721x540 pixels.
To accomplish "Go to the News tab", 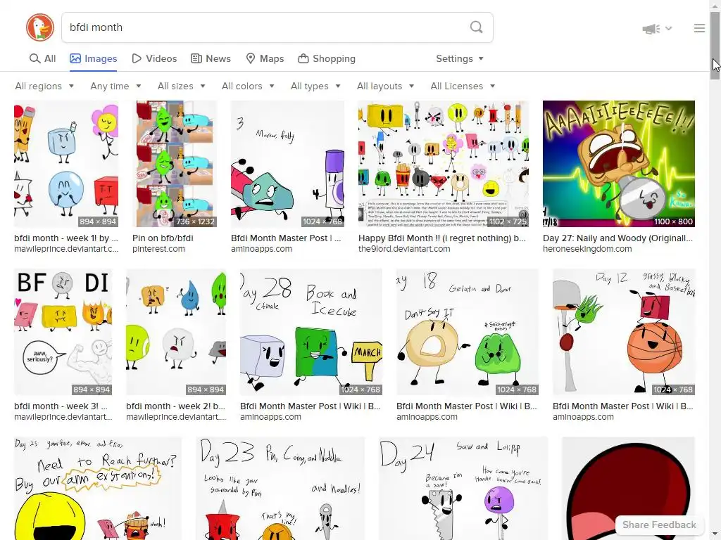I will click(x=211, y=59).
